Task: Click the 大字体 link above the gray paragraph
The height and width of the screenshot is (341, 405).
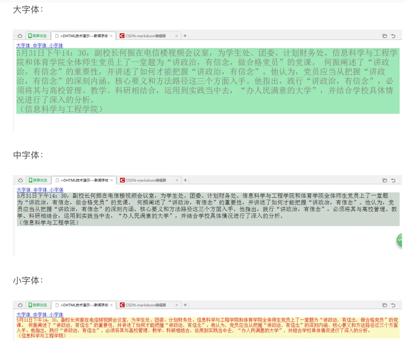Action: click(24, 190)
